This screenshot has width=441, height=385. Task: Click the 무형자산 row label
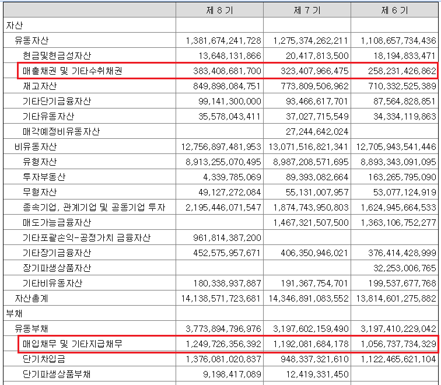point(40,192)
